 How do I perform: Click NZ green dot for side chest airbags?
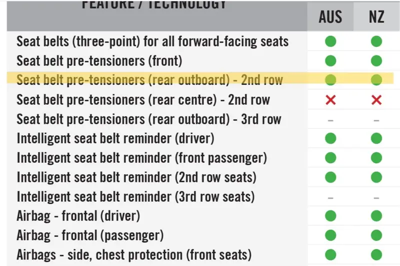(x=376, y=255)
